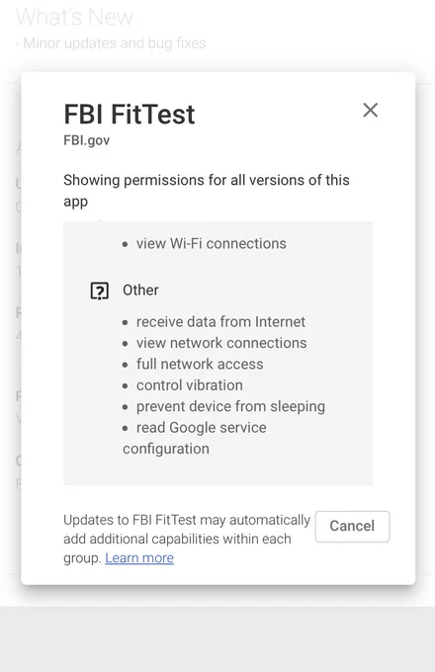The image size is (435, 672).
Task: Click the dimmed What's New heading behind dialog
Action: [x=74, y=17]
